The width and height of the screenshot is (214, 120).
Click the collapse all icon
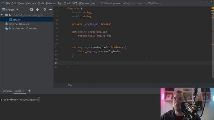click(x=37, y=9)
